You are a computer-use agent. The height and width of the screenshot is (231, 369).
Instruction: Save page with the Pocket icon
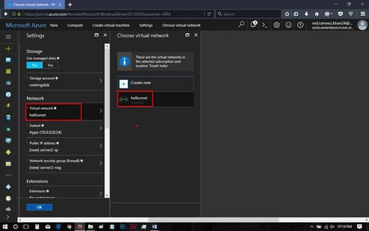340,14
